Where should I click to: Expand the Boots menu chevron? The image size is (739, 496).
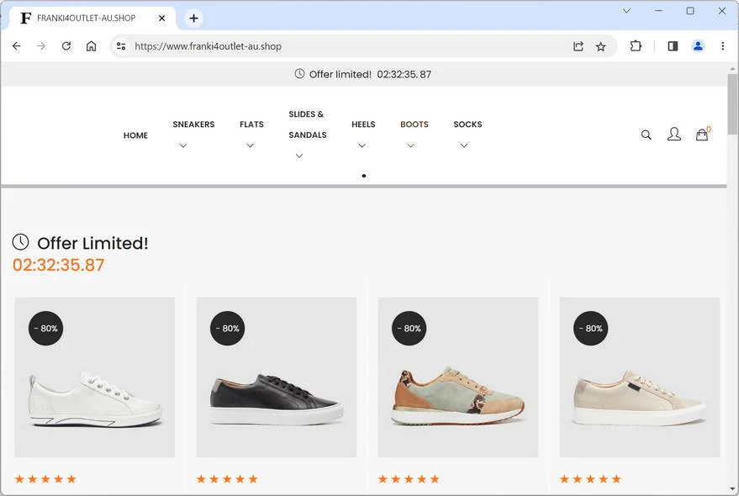(x=411, y=145)
